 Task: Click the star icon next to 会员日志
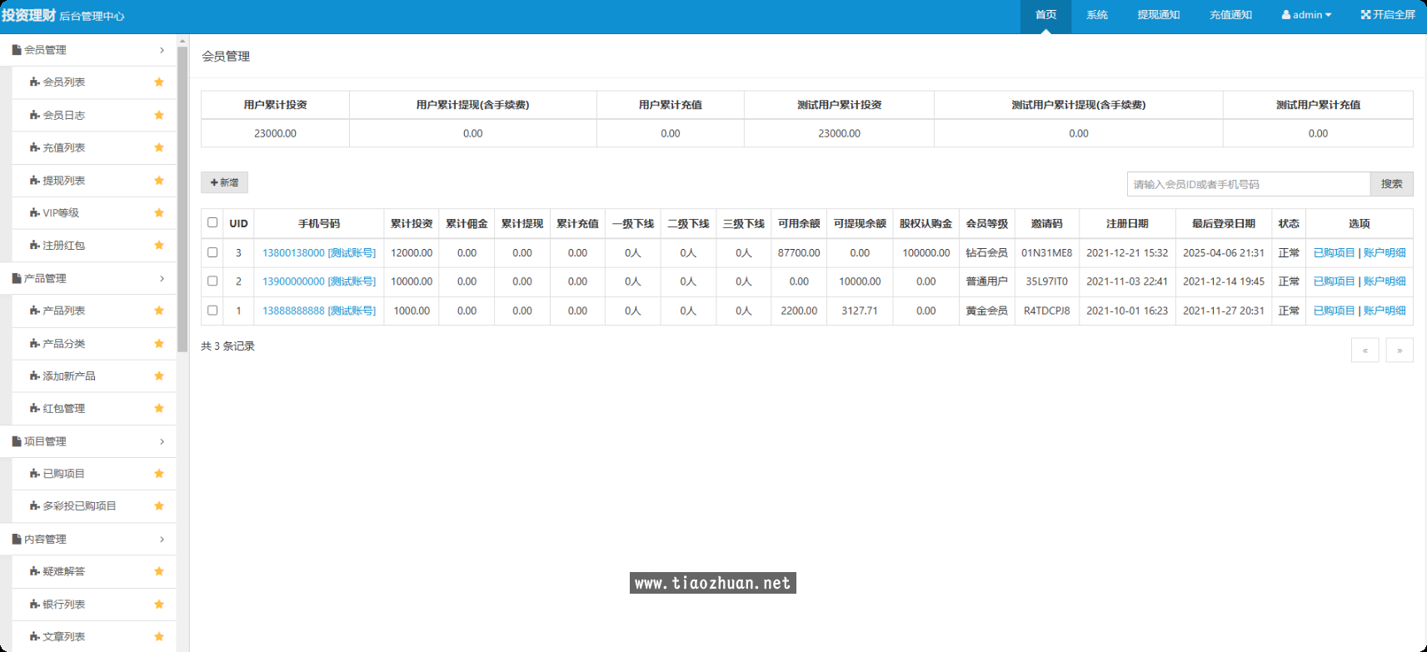coord(159,115)
